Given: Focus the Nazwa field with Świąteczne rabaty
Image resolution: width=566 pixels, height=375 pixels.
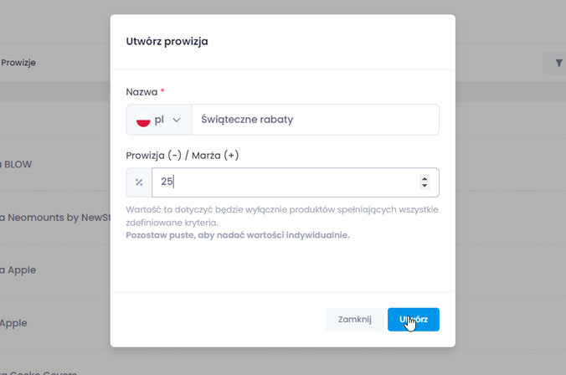Looking at the screenshot, I should coord(315,120).
